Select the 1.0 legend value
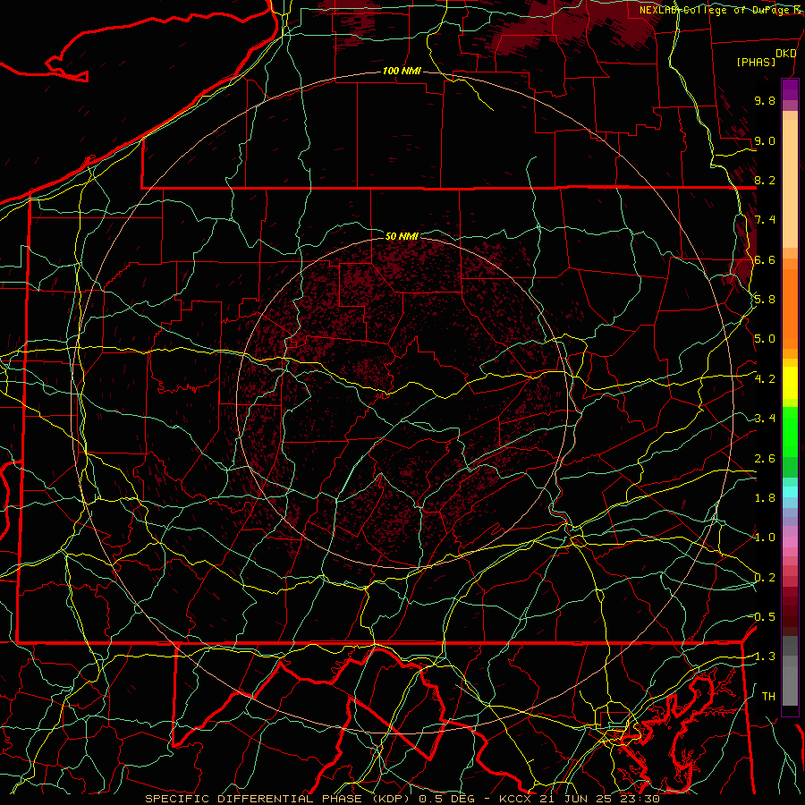 coord(765,538)
